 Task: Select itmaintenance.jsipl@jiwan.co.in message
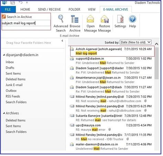111,80
